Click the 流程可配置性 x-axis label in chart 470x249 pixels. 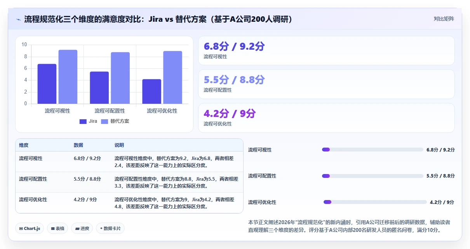(x=110, y=111)
